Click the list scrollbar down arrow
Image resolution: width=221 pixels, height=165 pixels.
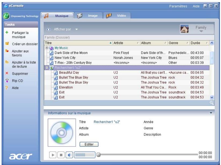coord(212,97)
